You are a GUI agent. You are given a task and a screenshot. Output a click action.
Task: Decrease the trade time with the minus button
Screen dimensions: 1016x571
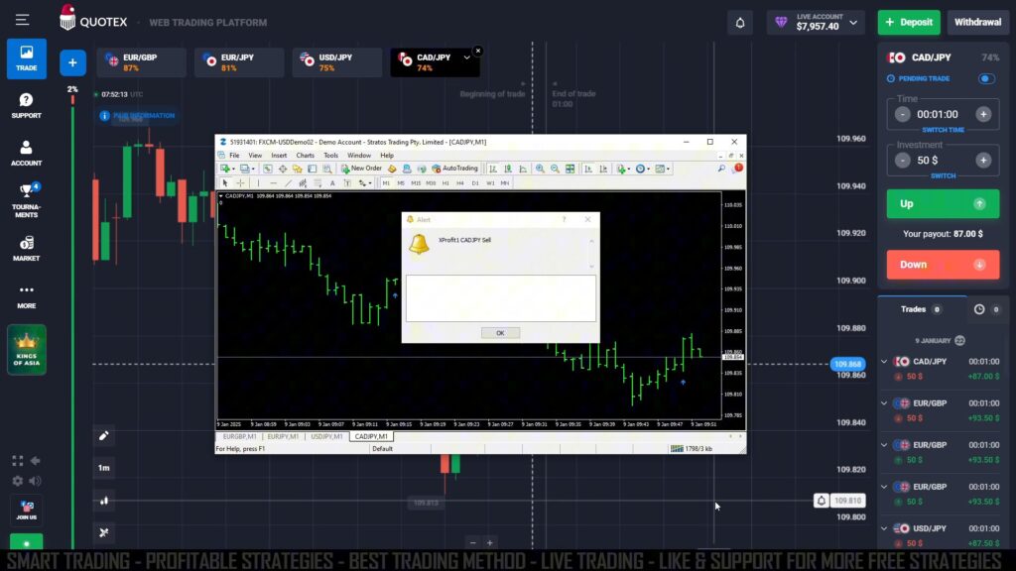click(902, 115)
